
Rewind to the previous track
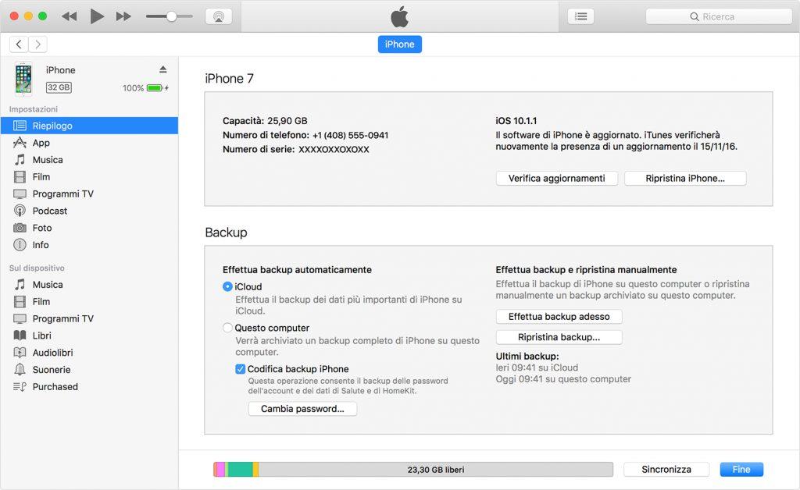click(69, 16)
